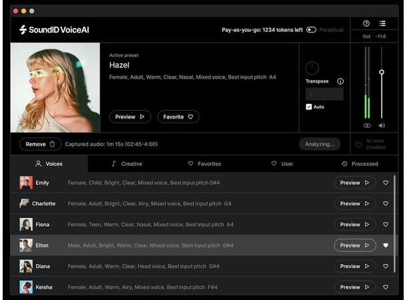Viewport: 407px width, 300px height.
Task: Click the Transpose value field
Action: (324, 94)
